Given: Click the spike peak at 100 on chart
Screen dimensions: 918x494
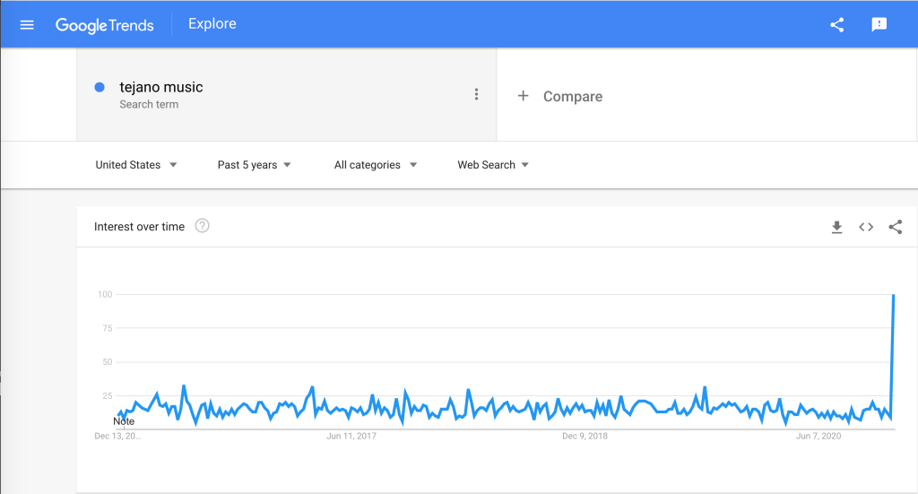Looking at the screenshot, I should pyautogui.click(x=894, y=295).
